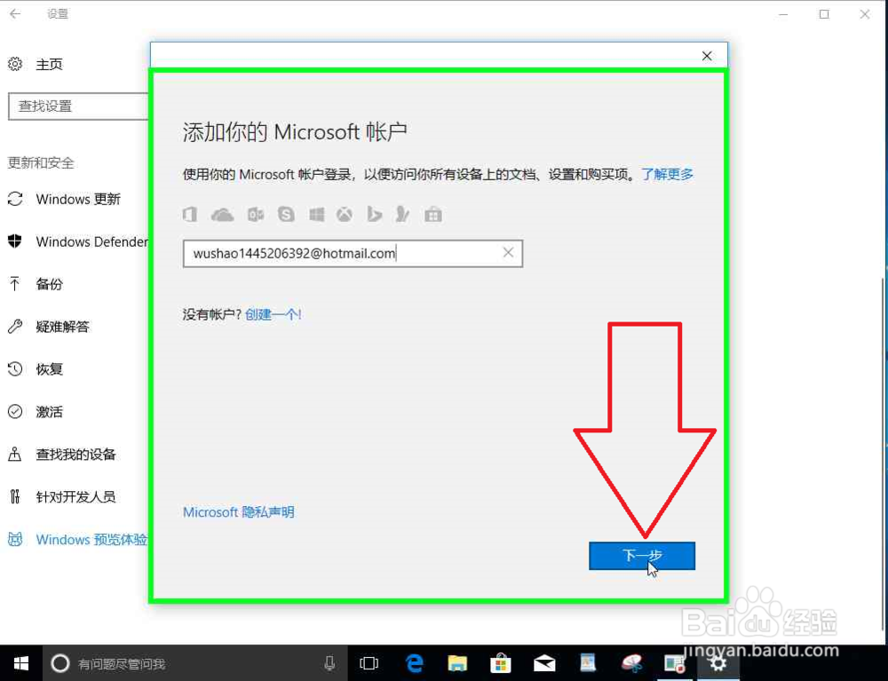The height and width of the screenshot is (681, 888).
Task: Launch Microsoft Edge from the taskbar
Action: tap(415, 663)
